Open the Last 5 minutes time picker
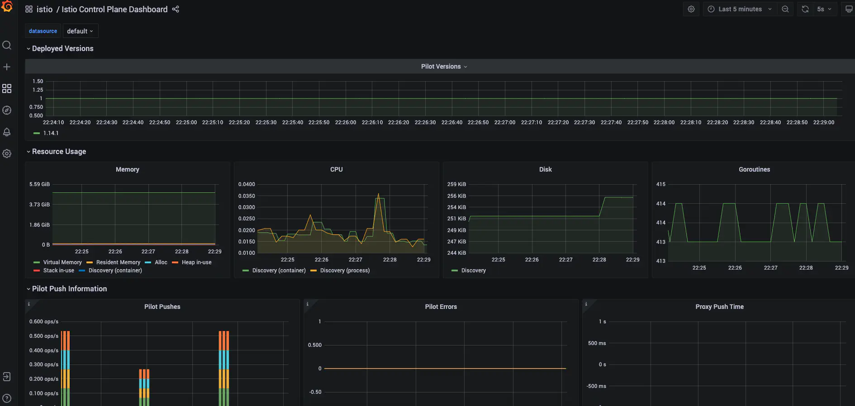The width and height of the screenshot is (855, 406). pos(740,9)
